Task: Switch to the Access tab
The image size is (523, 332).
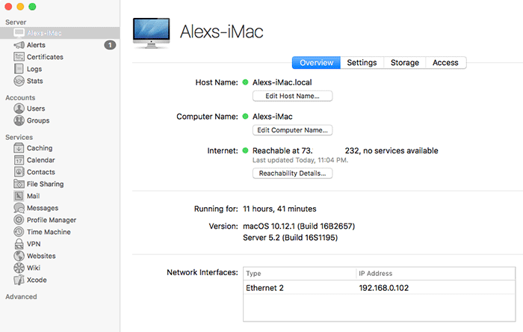Action: (445, 63)
